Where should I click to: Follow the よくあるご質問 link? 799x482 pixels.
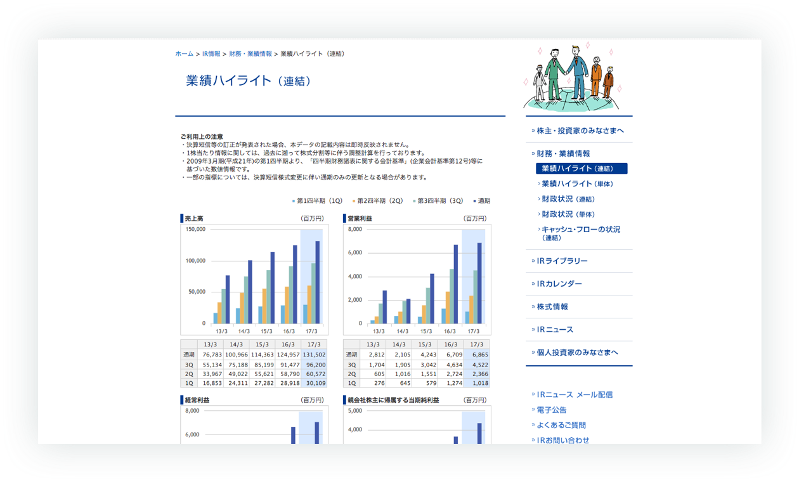coord(561,426)
